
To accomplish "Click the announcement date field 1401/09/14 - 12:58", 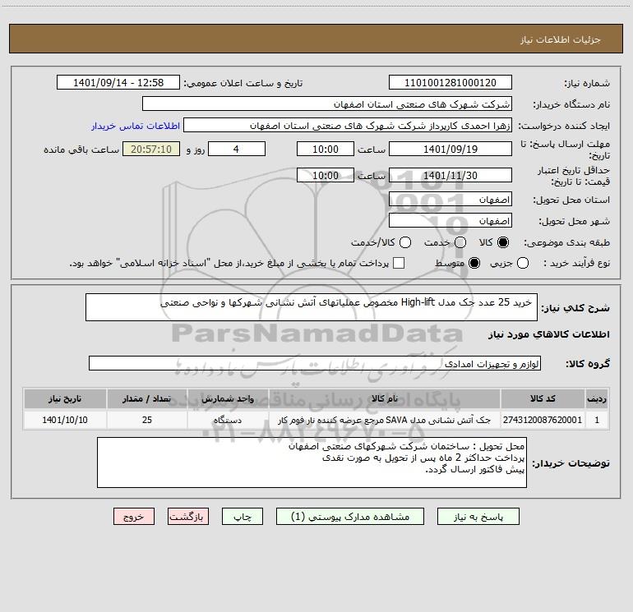I will pos(118,82).
